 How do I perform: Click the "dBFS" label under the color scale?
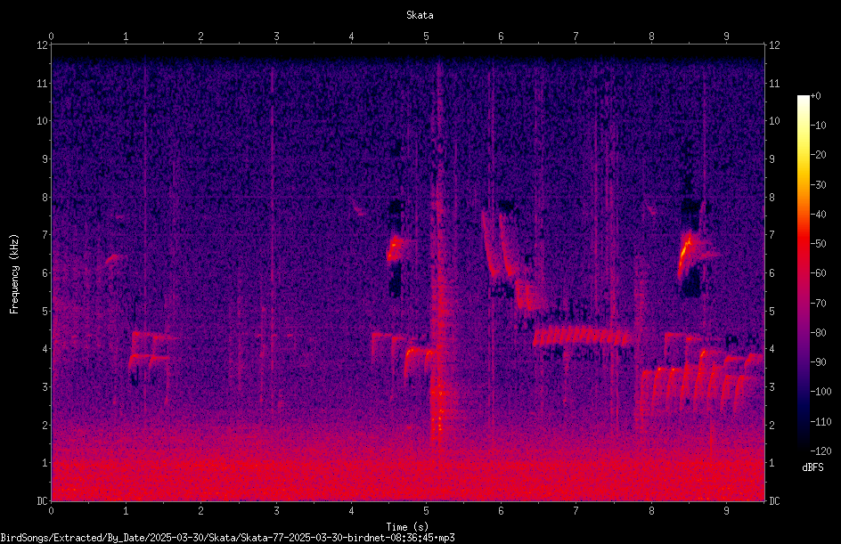pos(812,467)
